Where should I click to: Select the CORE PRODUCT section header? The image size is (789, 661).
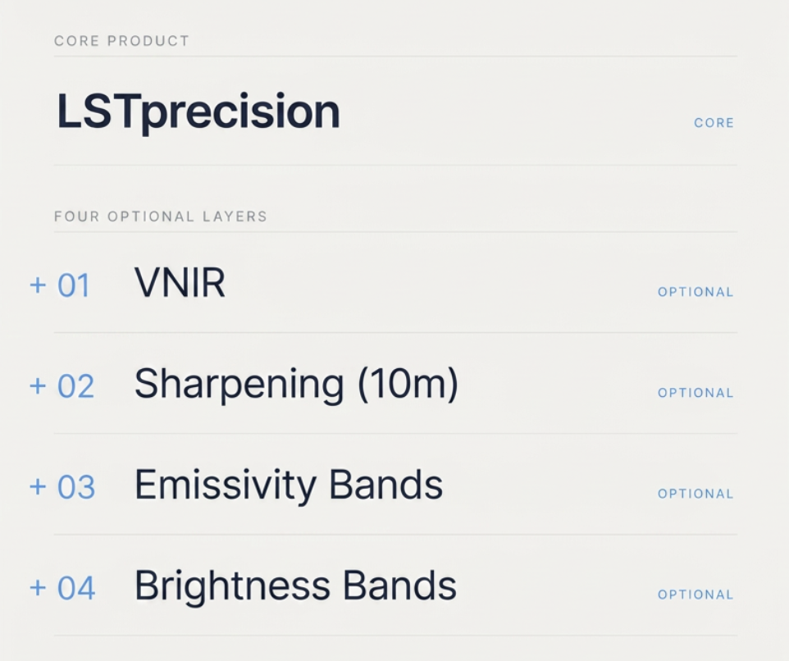pyautogui.click(x=121, y=41)
